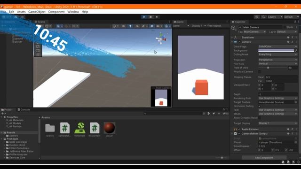The image size is (301, 169).
Task: Open the Layer Default dropdown in Inspector
Action: coord(287,31)
